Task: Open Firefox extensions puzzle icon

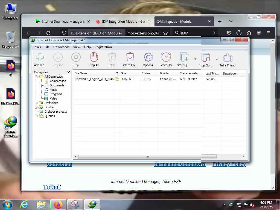Action: 249,33
